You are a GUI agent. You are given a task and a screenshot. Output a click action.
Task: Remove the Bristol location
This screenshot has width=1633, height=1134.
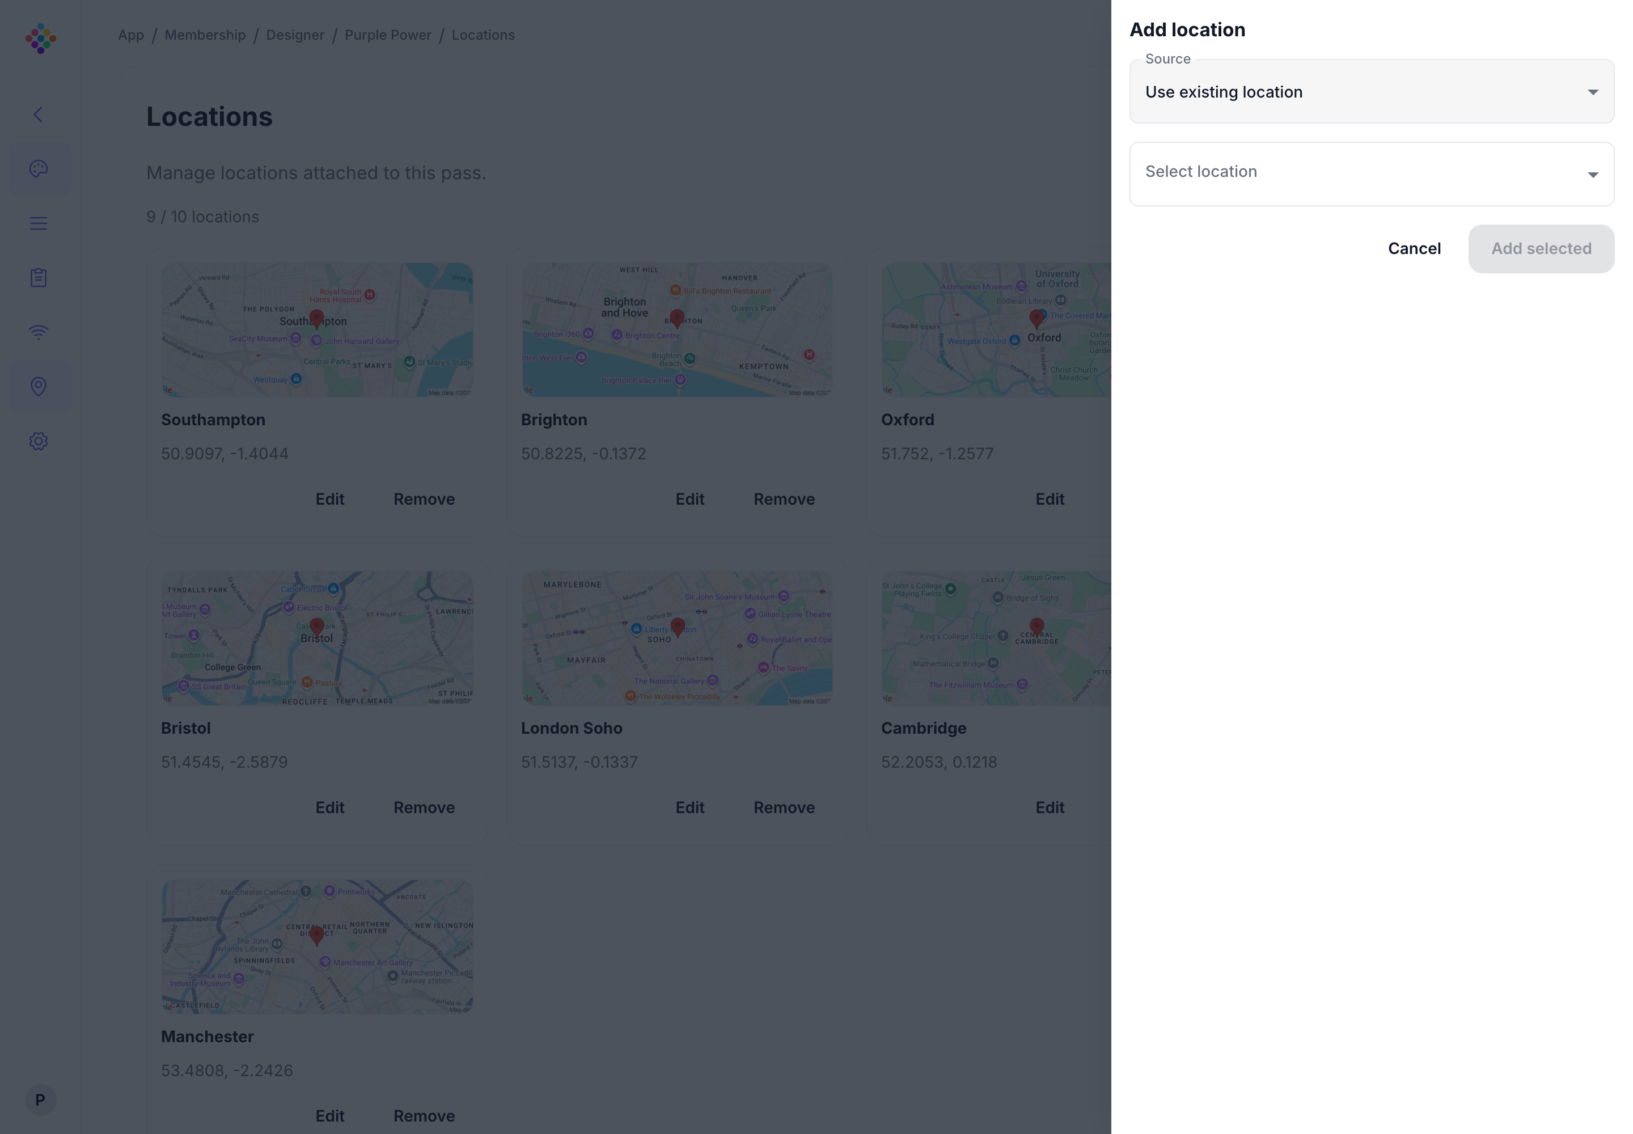tap(424, 808)
